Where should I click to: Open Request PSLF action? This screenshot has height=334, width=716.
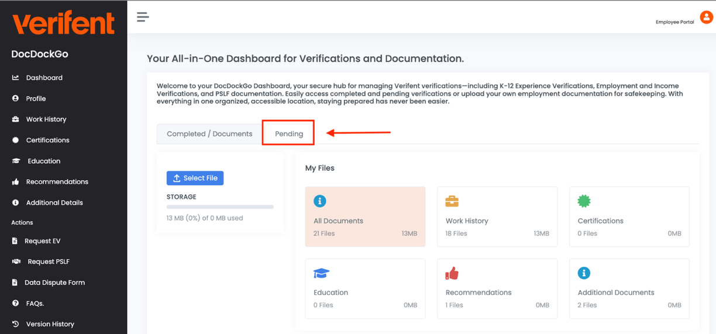pyautogui.click(x=48, y=261)
